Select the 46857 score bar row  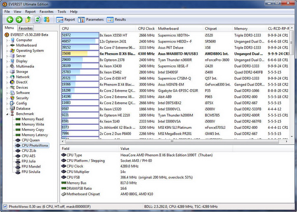80,42
